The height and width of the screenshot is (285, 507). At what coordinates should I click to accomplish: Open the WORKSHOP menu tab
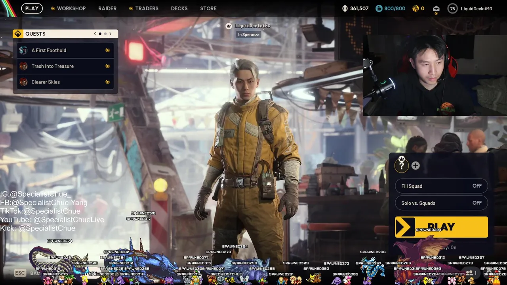71,8
